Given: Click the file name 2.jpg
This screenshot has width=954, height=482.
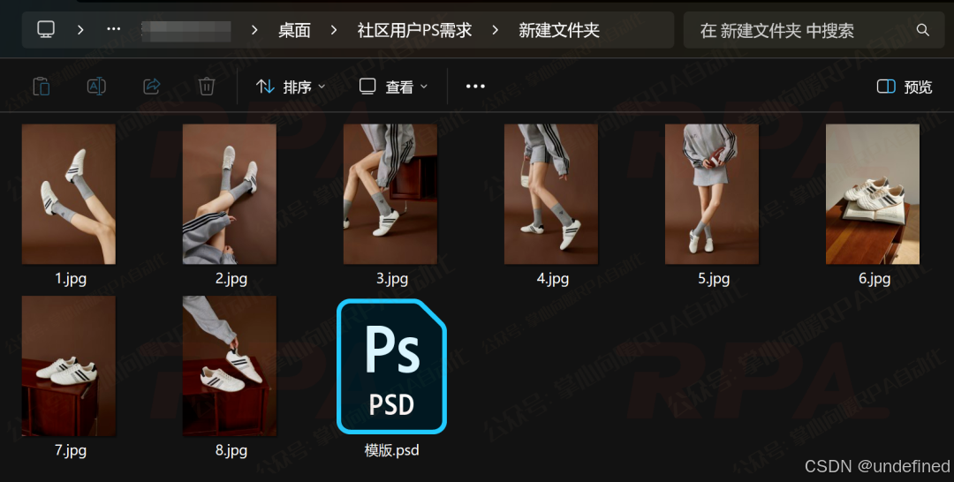Looking at the screenshot, I should pyautogui.click(x=231, y=279).
